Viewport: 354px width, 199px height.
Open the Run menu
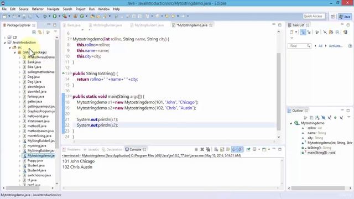[x=92, y=9]
